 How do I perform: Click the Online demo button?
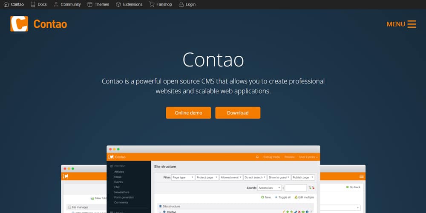[189, 113]
